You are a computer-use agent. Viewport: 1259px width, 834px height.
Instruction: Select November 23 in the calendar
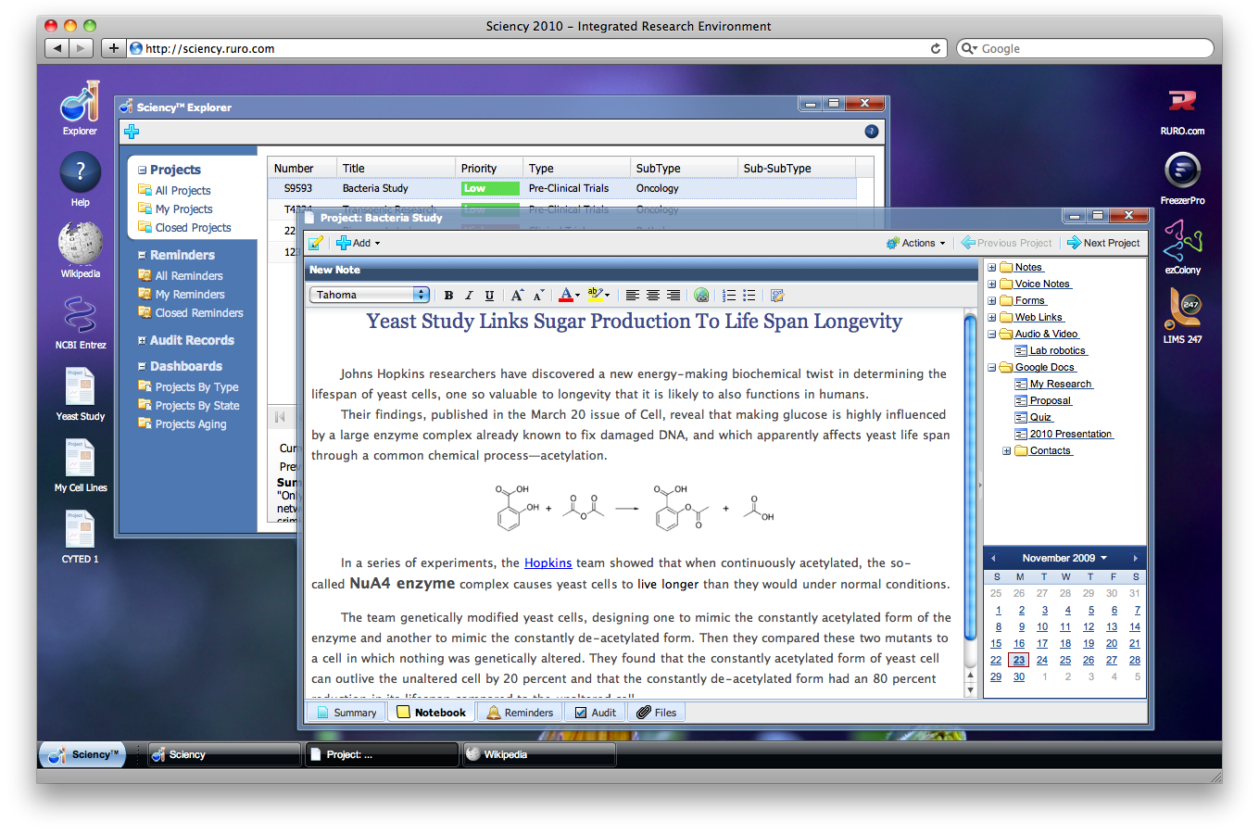pos(1019,661)
